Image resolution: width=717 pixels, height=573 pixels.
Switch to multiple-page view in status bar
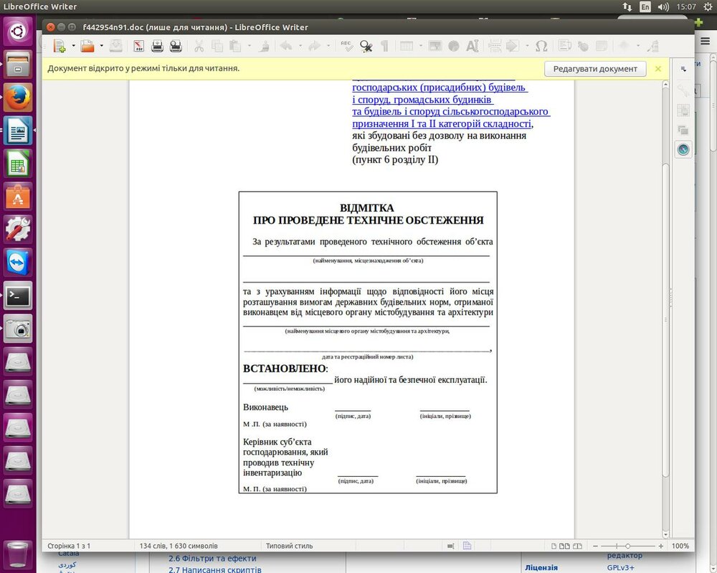pos(565,546)
